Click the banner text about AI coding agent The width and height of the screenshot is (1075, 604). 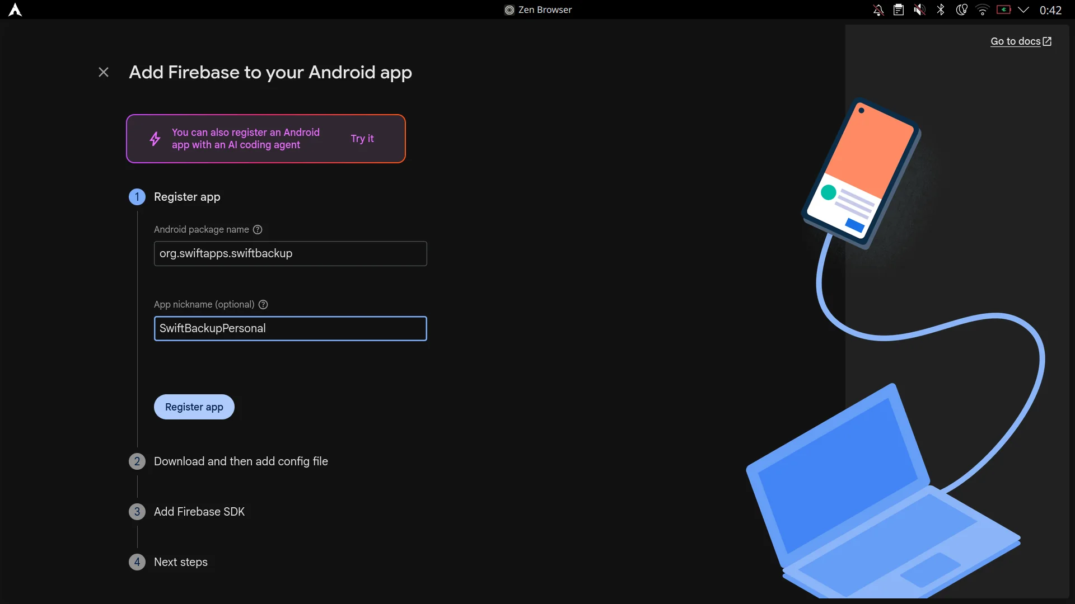[246, 139]
